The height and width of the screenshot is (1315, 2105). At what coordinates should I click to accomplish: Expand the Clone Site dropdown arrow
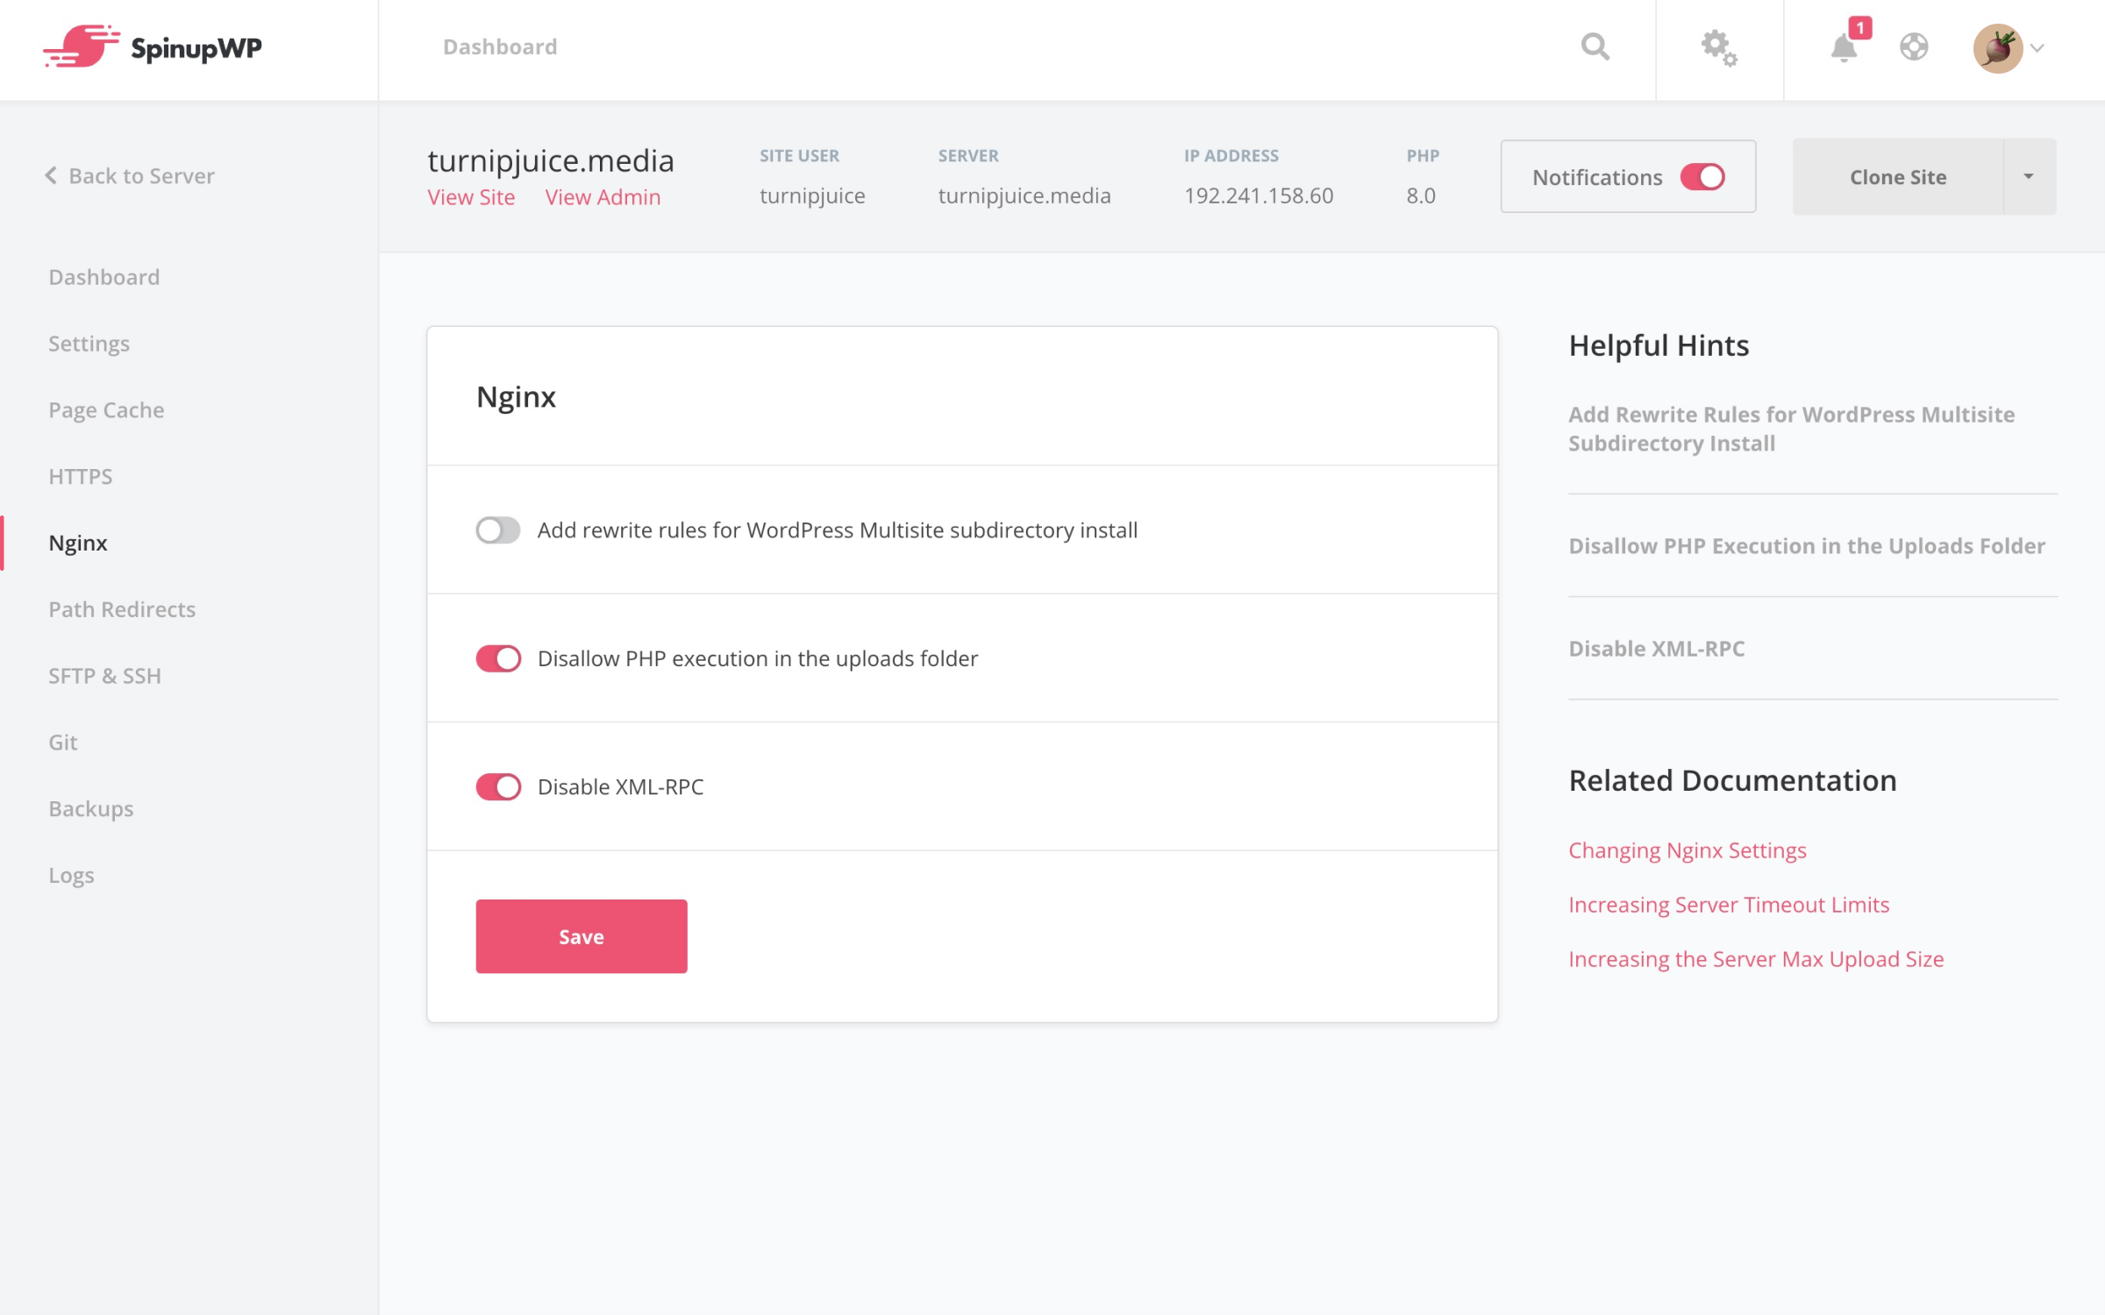pyautogui.click(x=2029, y=176)
